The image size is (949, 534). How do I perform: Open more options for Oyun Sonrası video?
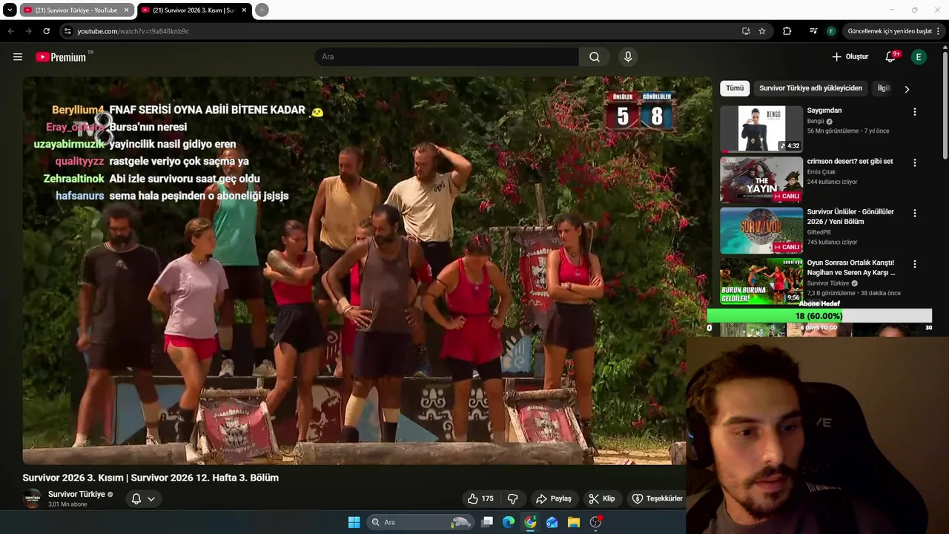tap(914, 263)
